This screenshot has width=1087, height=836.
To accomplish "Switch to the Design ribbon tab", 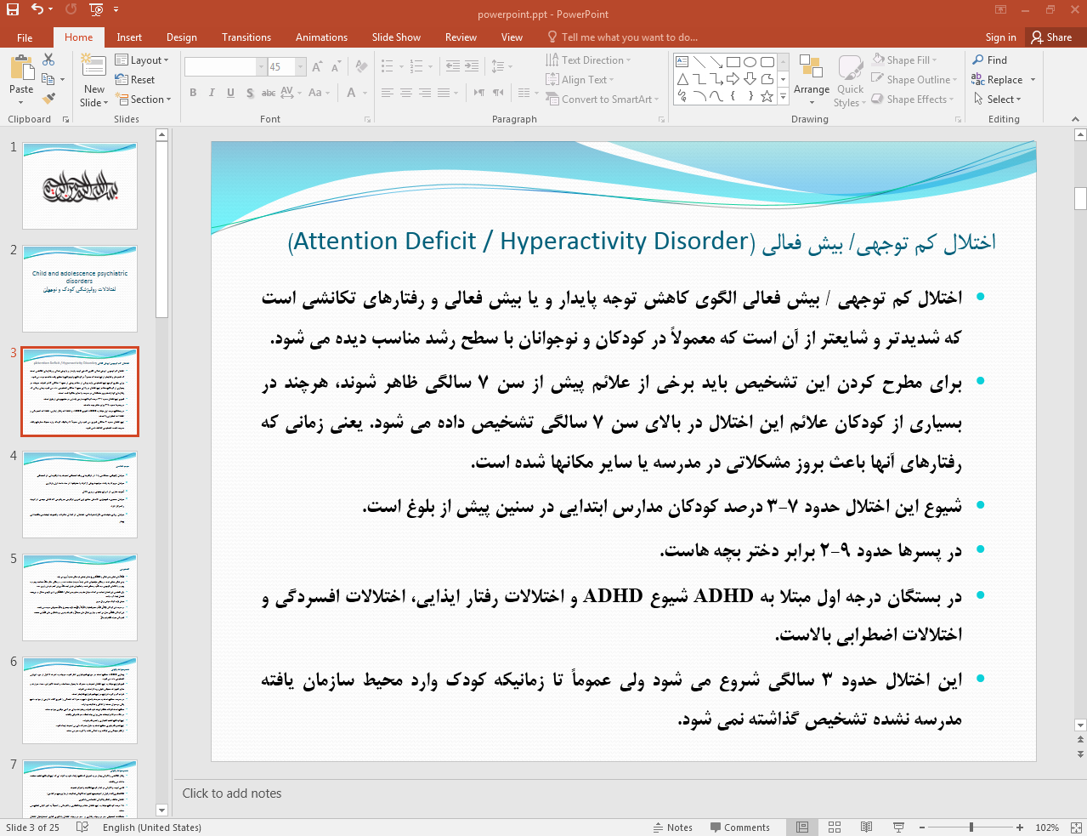I will (x=181, y=37).
